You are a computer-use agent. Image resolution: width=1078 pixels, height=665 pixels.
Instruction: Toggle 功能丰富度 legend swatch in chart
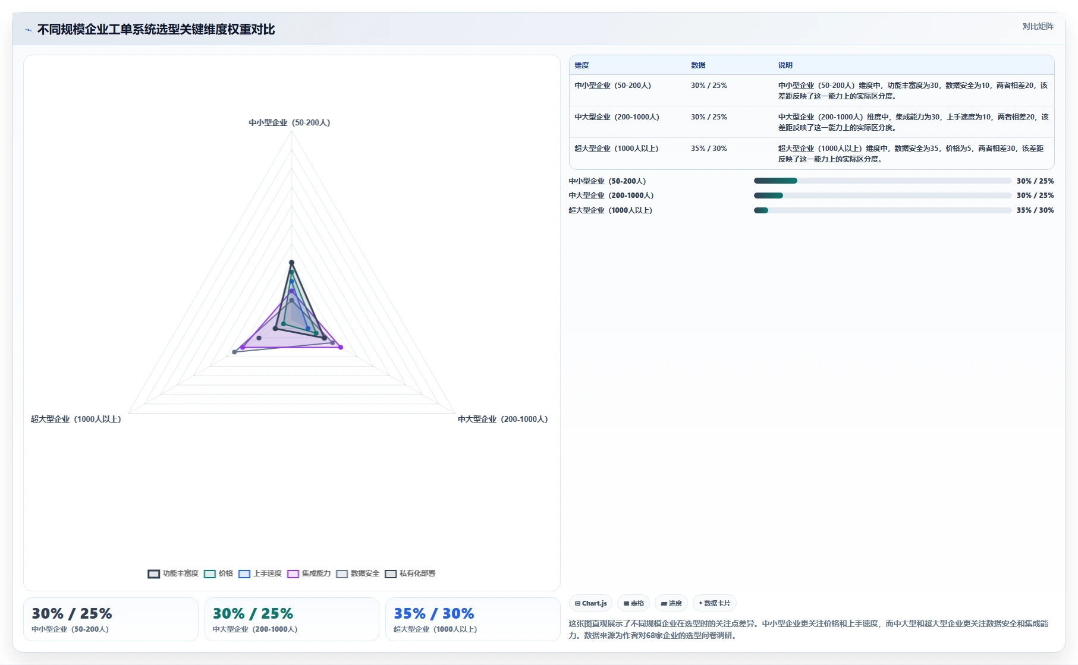pos(153,573)
